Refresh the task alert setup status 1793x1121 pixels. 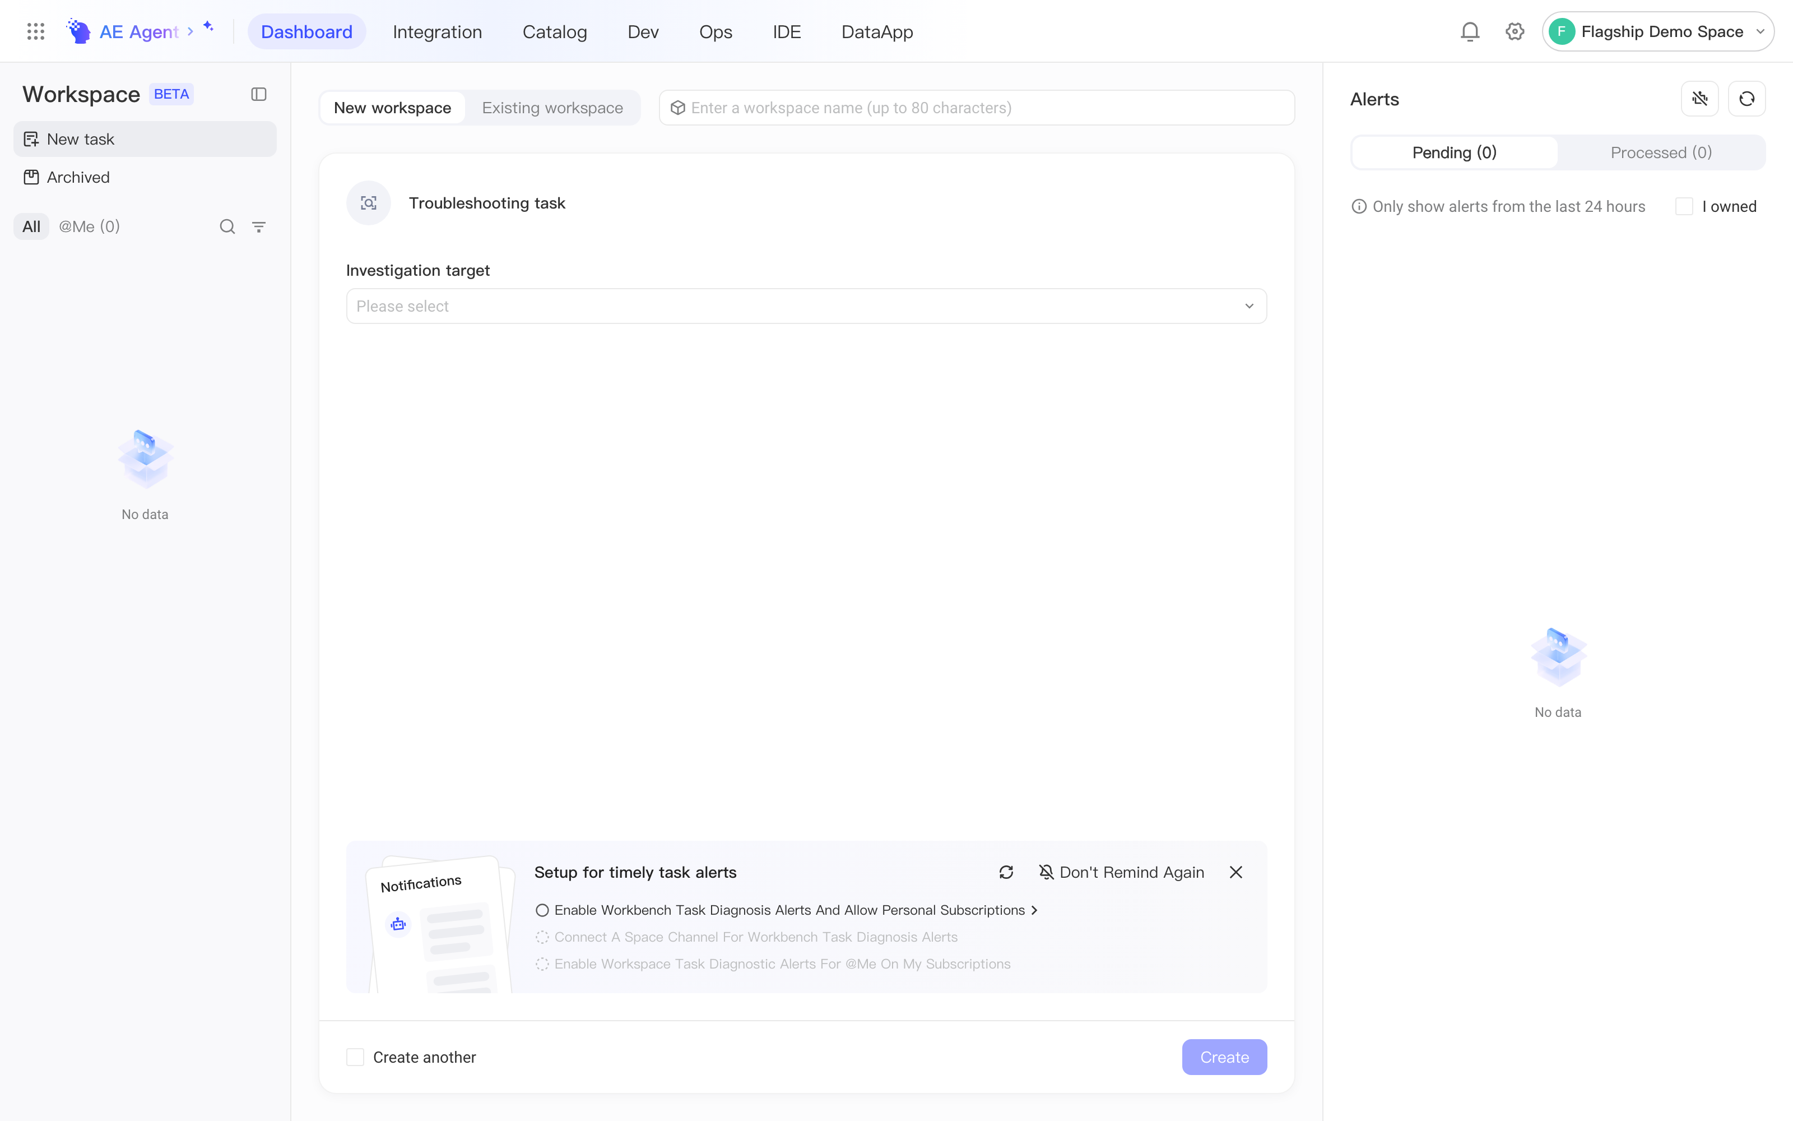click(1006, 872)
